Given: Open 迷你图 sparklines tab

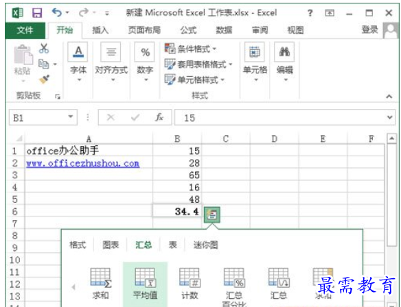Looking at the screenshot, I should point(205,245).
